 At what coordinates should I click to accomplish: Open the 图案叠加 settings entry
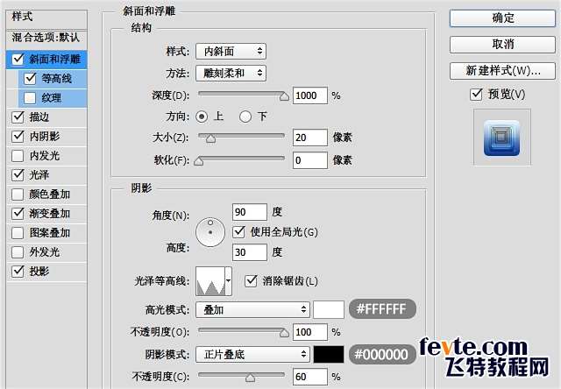[x=50, y=233]
